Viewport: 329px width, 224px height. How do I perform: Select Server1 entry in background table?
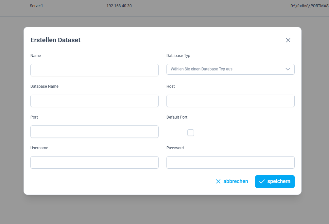click(x=36, y=6)
